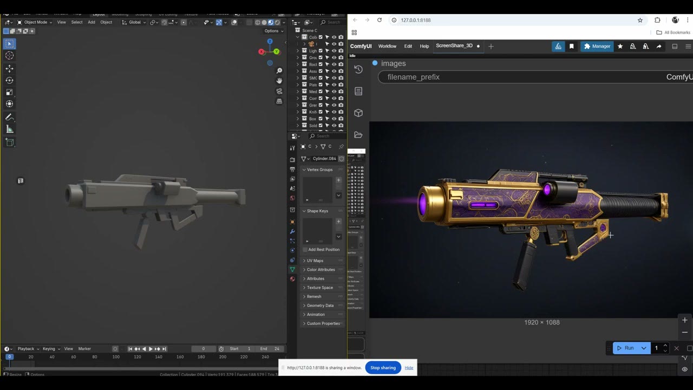Click the viewport zoom magnifier icon
The width and height of the screenshot is (693, 390).
(279, 71)
